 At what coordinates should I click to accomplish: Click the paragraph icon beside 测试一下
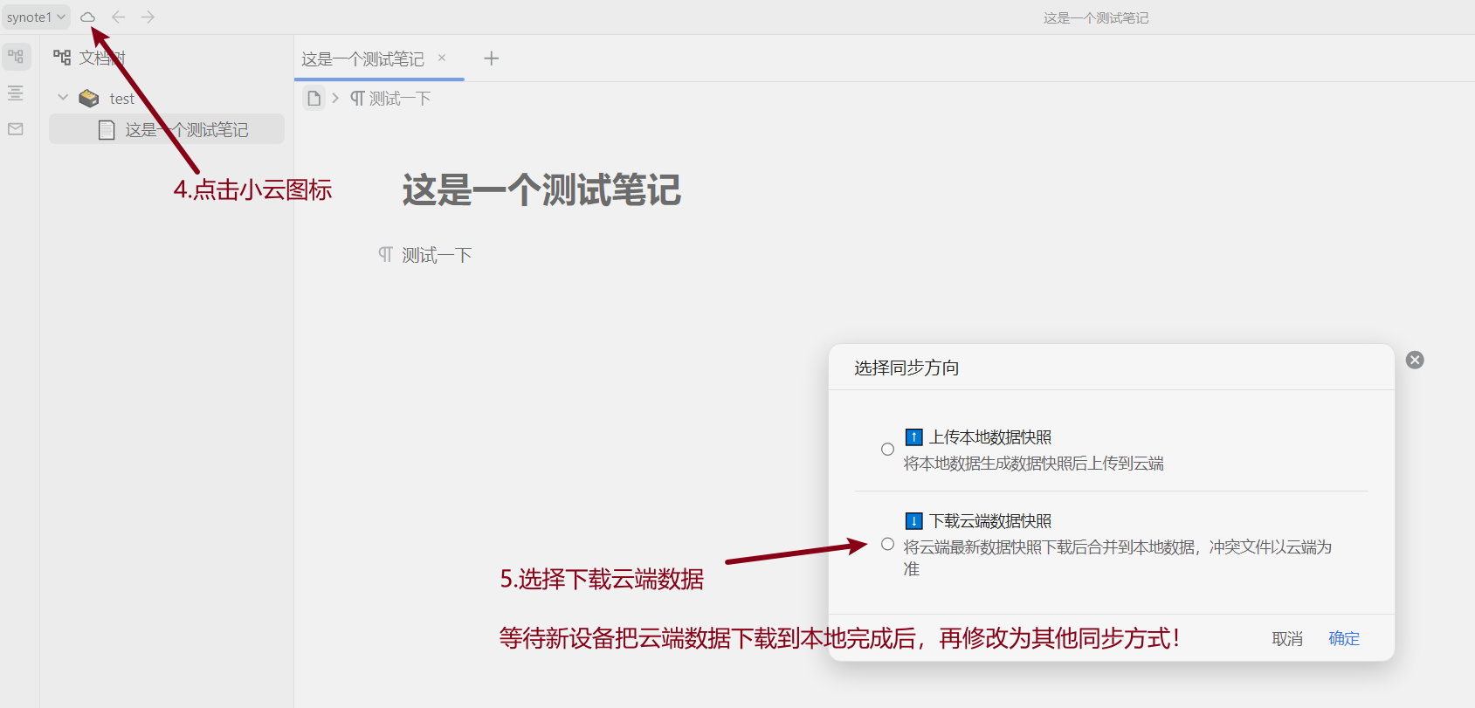pos(385,254)
